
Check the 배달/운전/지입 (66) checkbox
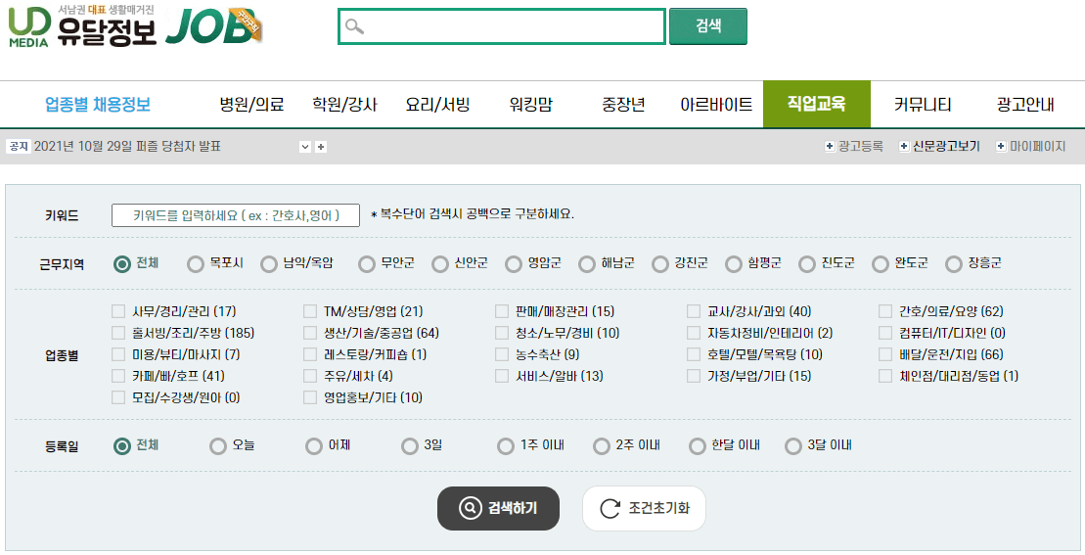pyautogui.click(x=885, y=354)
